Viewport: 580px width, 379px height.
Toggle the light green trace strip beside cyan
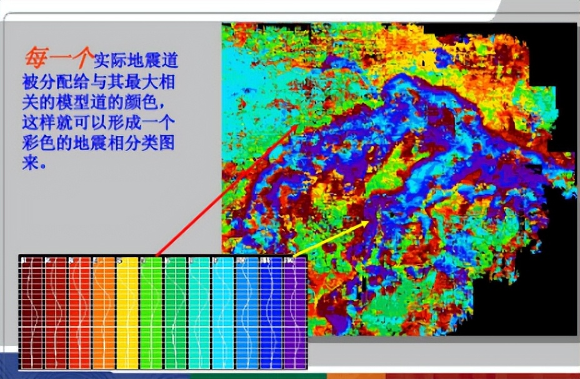[174, 313]
